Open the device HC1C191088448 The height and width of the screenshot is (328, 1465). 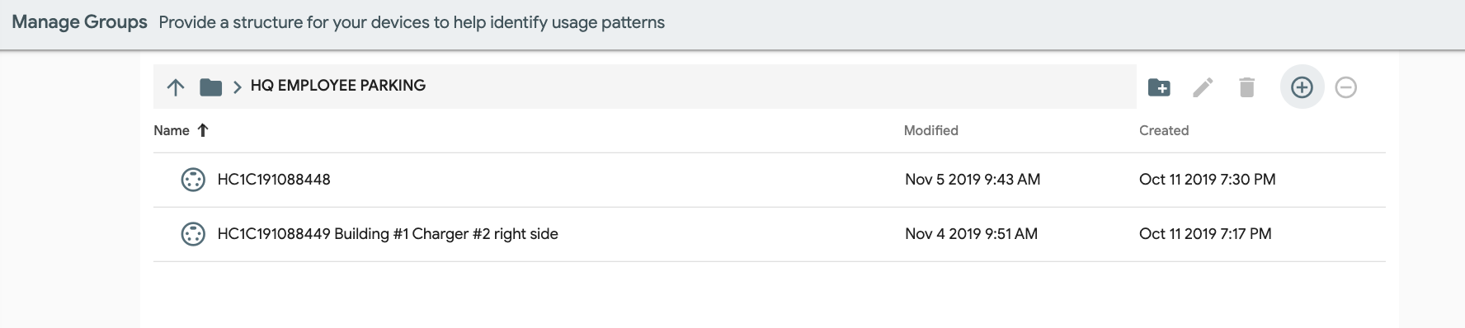(274, 180)
